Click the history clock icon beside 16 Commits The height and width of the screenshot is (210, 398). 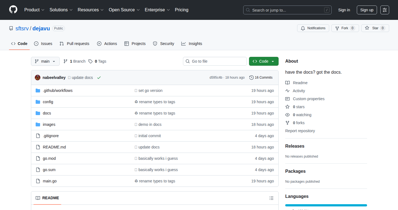tap(252, 78)
